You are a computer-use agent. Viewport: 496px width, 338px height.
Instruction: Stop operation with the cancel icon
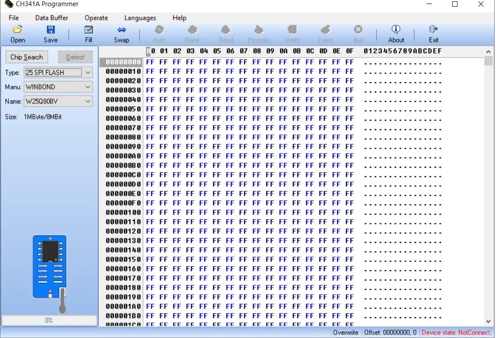point(358,34)
